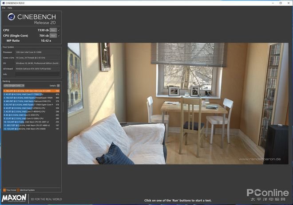This screenshot has width=293, height=205.
Task: Open the File menu
Action: (4, 8)
